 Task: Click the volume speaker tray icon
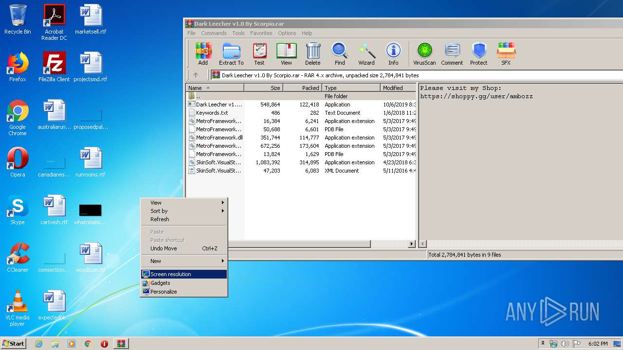(565, 344)
